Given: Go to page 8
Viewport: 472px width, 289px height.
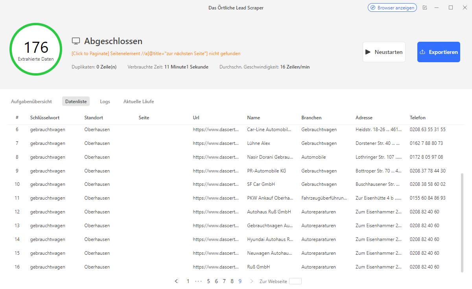Looking at the screenshot, I should click(232, 281).
